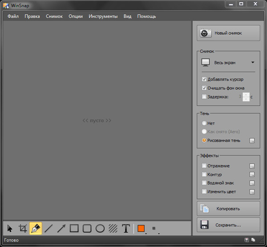Screen dimensions: 267x247
Task: Click the Сохранить button
Action: click(228, 225)
